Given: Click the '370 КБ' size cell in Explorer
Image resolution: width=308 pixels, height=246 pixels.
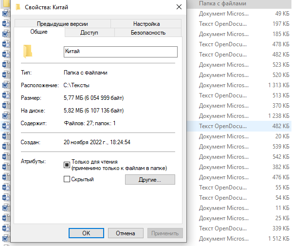Looking at the screenshot, I should pyautogui.click(x=281, y=106).
